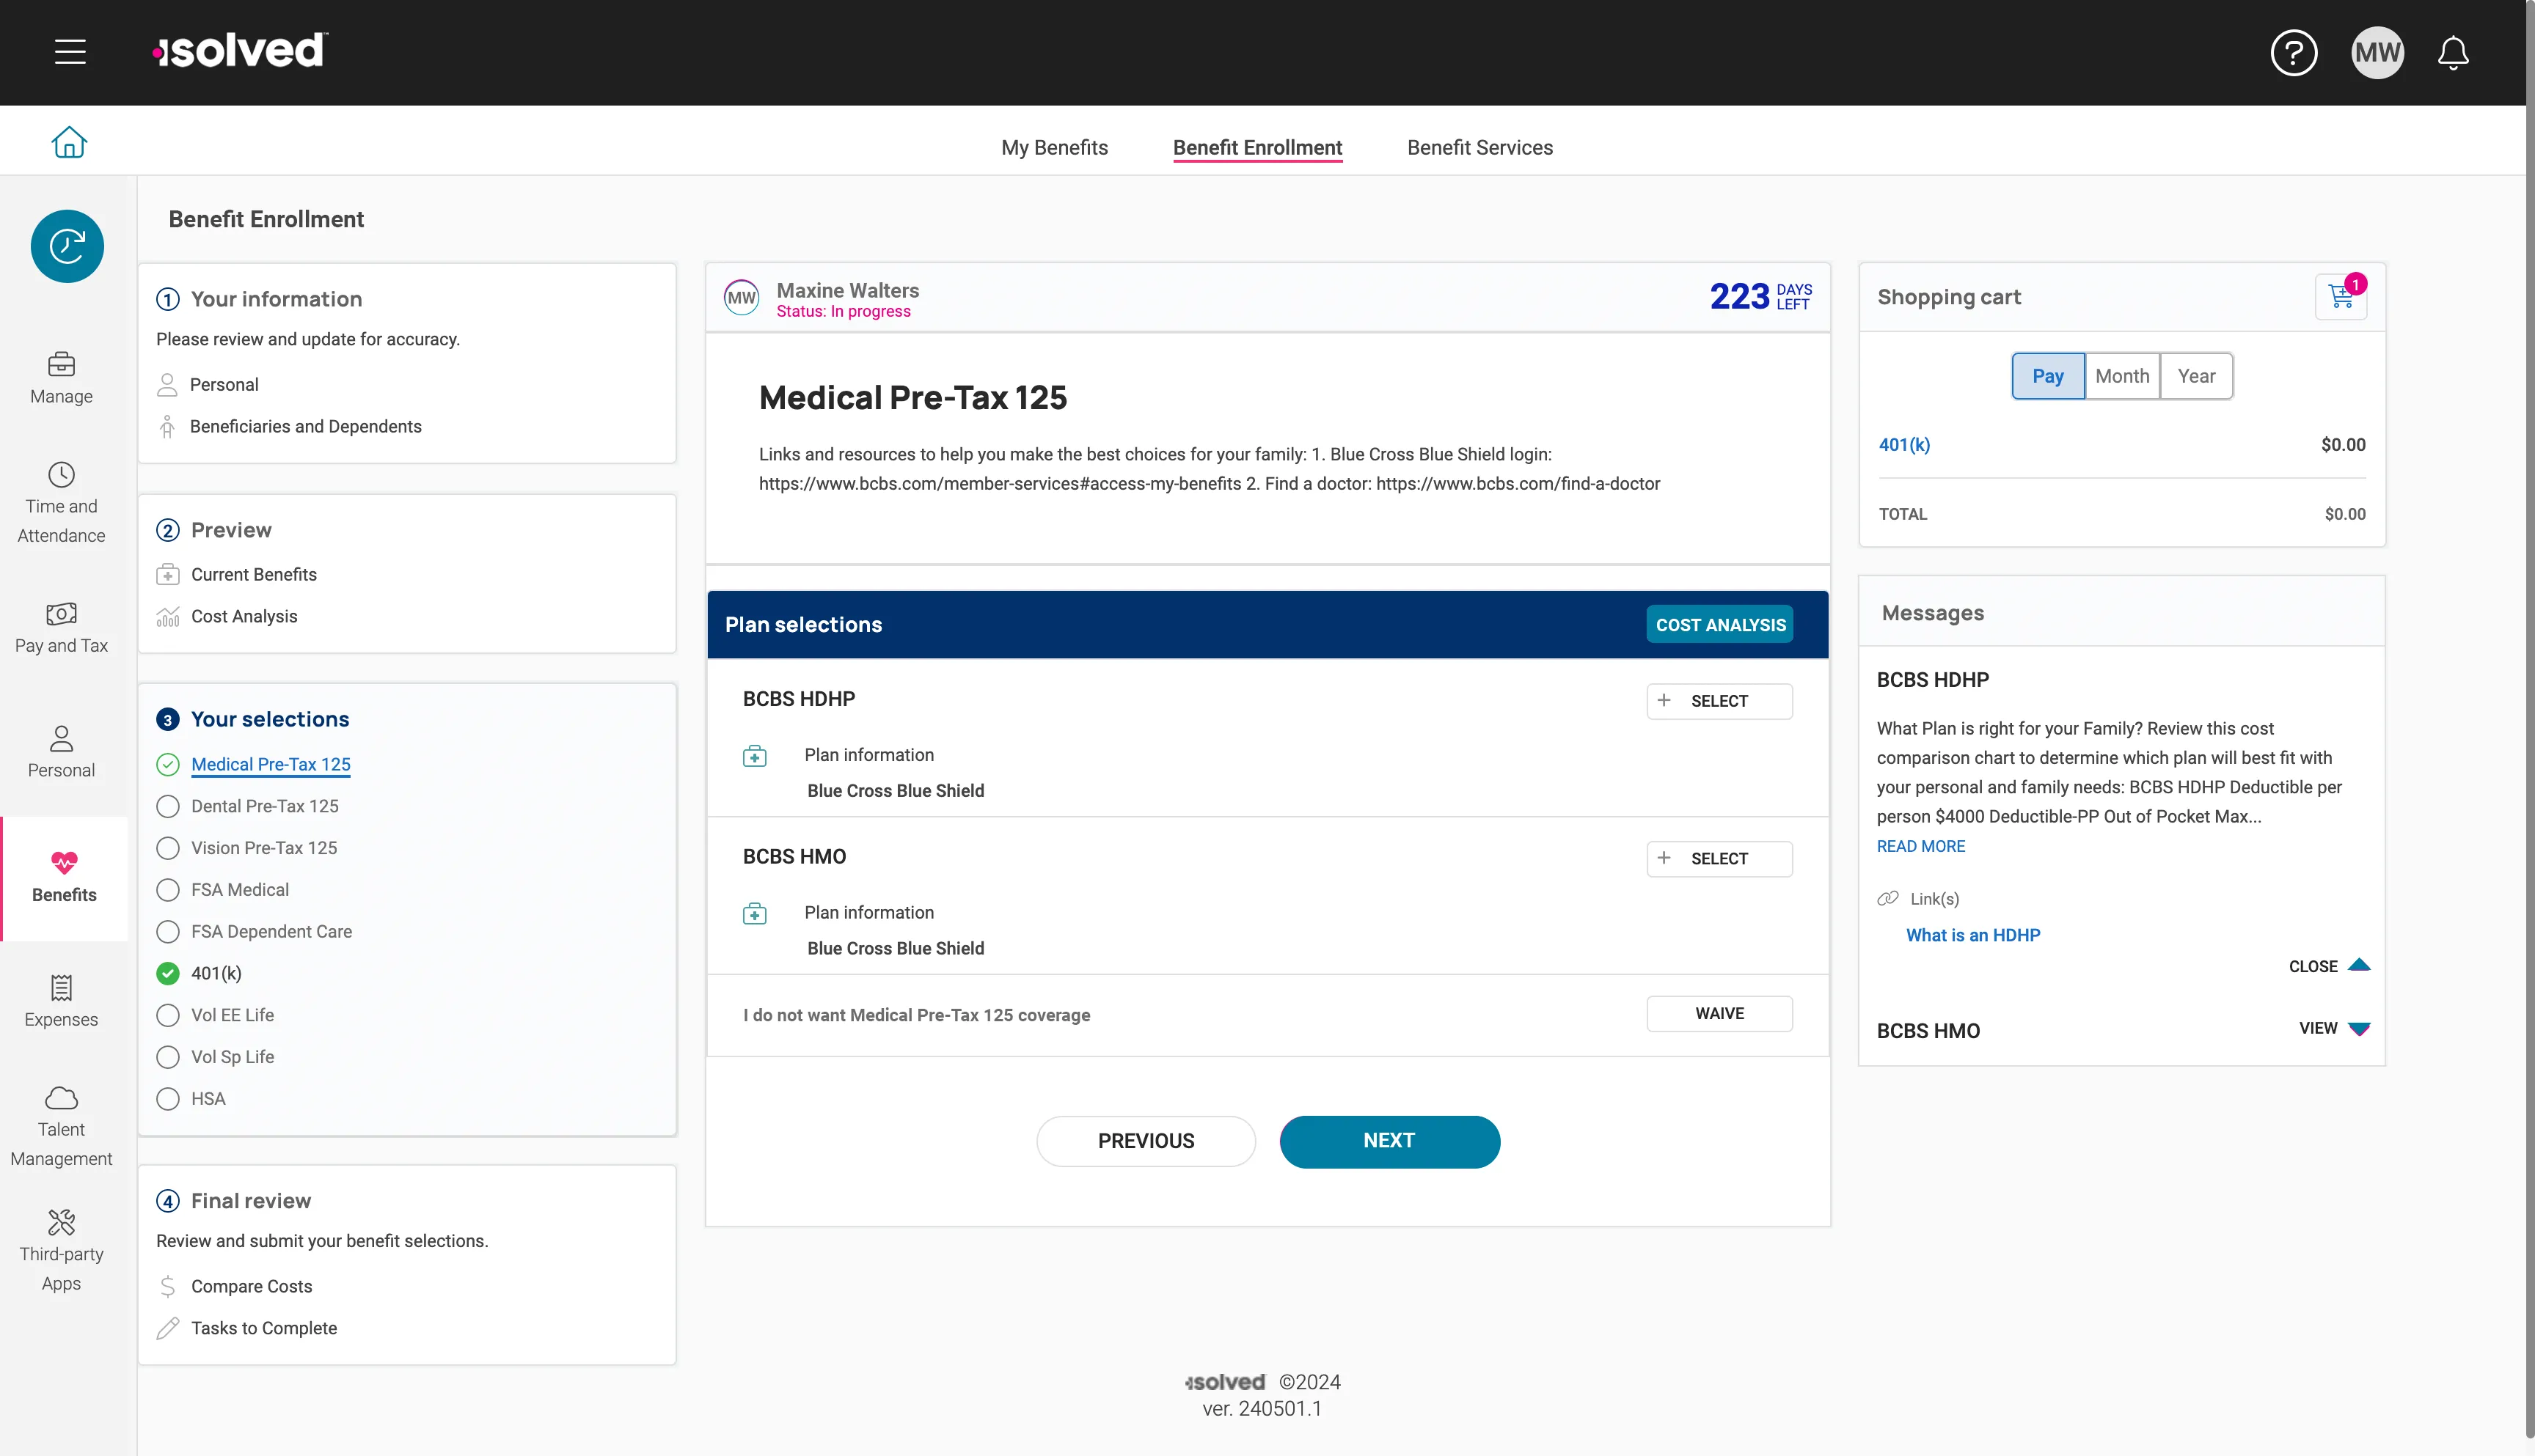Waive Medical Pre-Tax 125 coverage
The height and width of the screenshot is (1456, 2535).
click(1719, 1014)
